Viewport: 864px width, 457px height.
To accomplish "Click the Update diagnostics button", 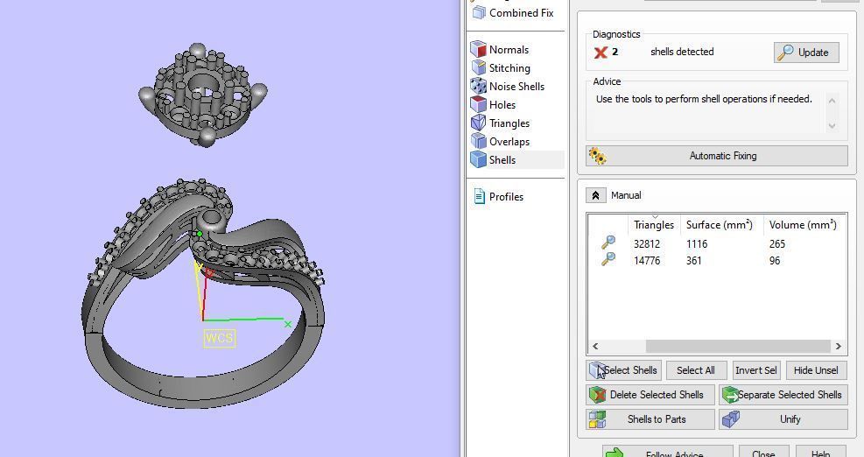I will pyautogui.click(x=806, y=53).
